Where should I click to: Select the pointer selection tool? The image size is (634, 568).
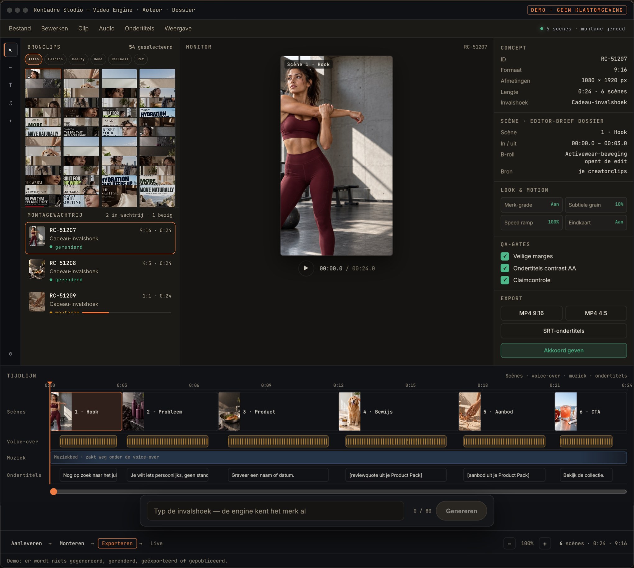click(x=11, y=50)
